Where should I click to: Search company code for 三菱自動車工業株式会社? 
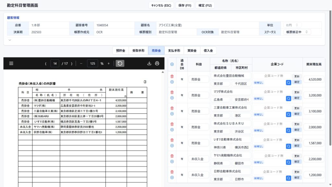pyautogui.click(x=288, y=114)
